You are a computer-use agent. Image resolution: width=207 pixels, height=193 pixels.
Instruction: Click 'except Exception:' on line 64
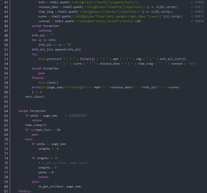(32, 111)
